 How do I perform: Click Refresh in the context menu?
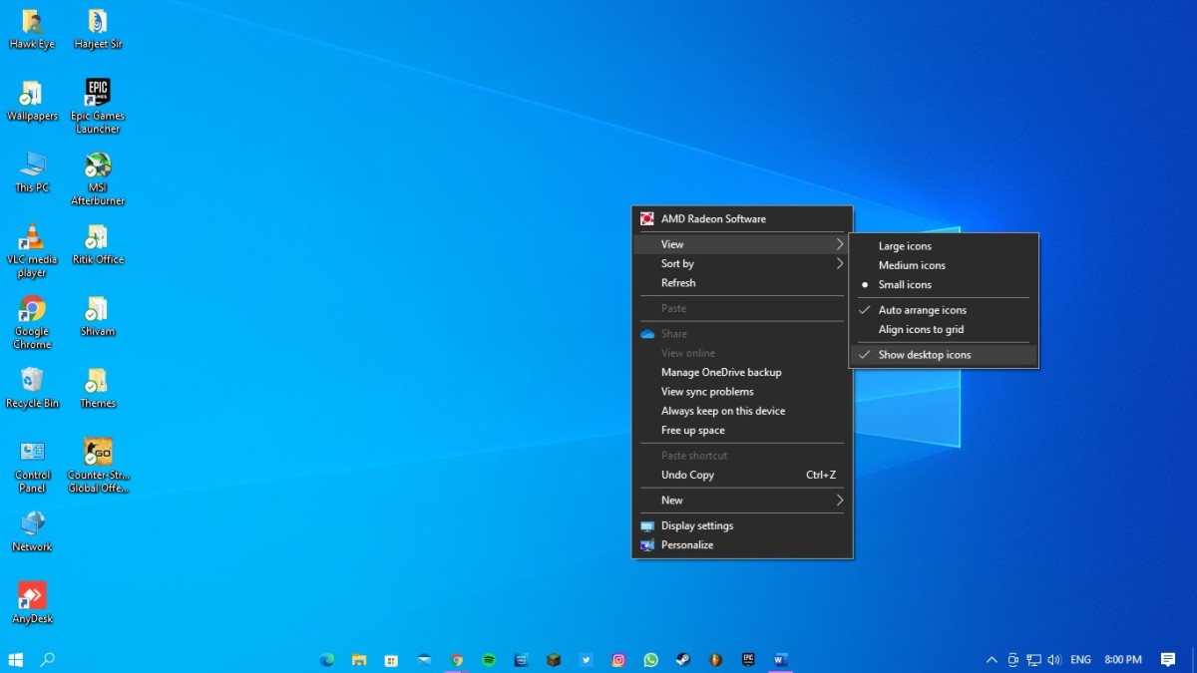tap(678, 283)
